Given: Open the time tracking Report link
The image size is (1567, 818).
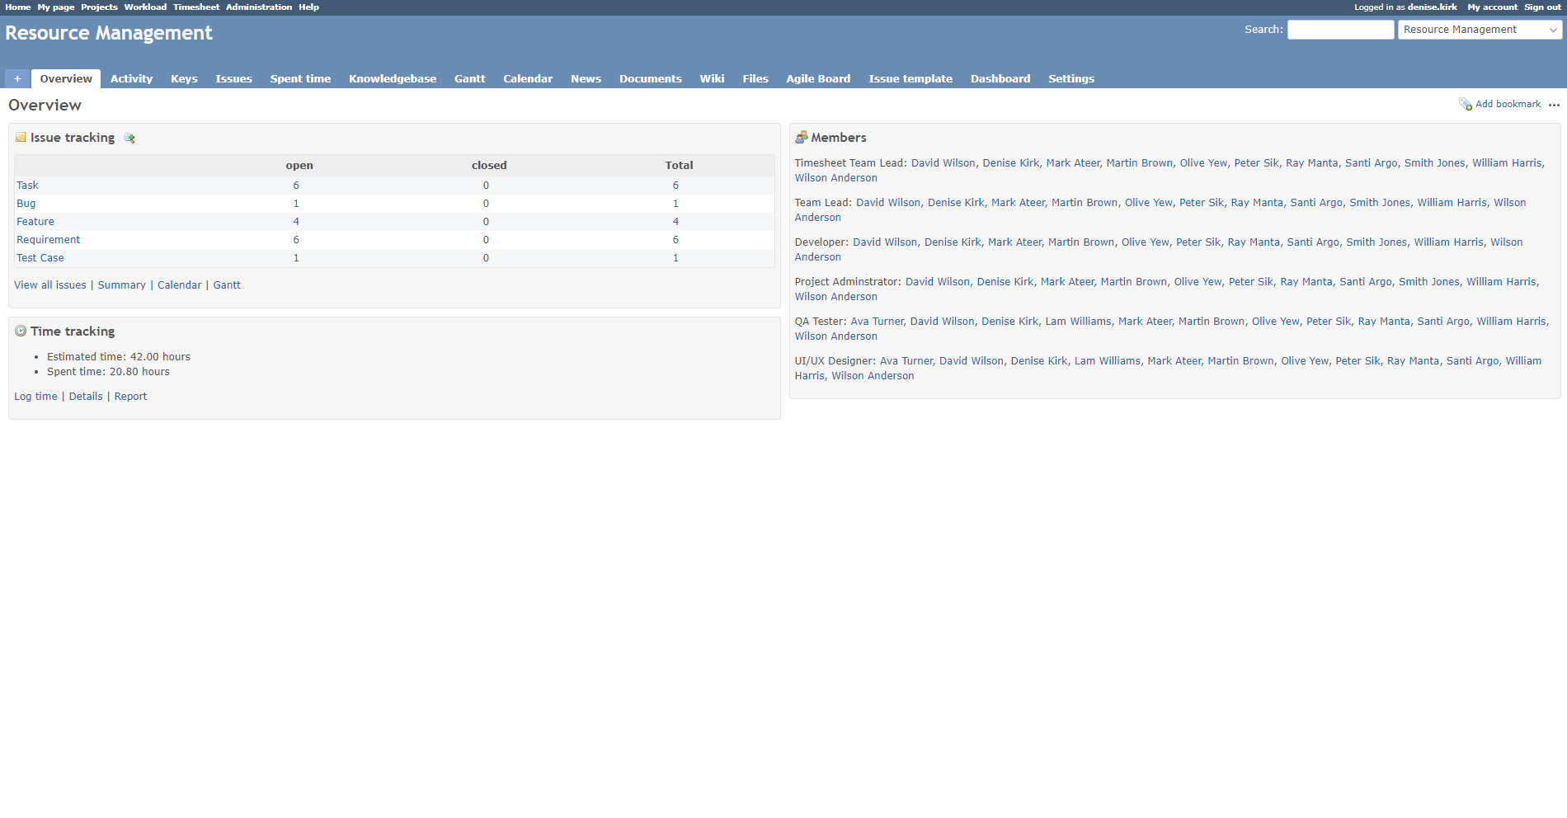Looking at the screenshot, I should tap(130, 397).
